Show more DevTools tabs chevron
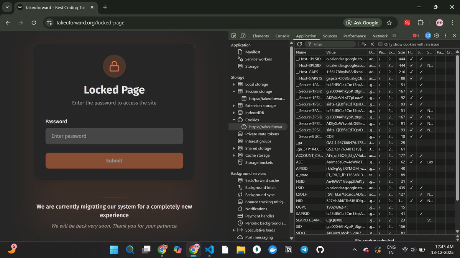The width and height of the screenshot is (460, 258). tap(394, 36)
